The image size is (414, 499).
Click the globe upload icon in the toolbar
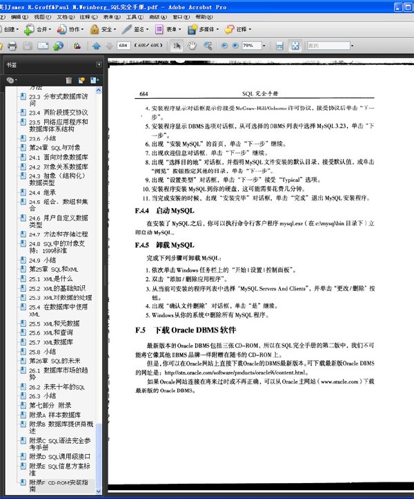58,46
